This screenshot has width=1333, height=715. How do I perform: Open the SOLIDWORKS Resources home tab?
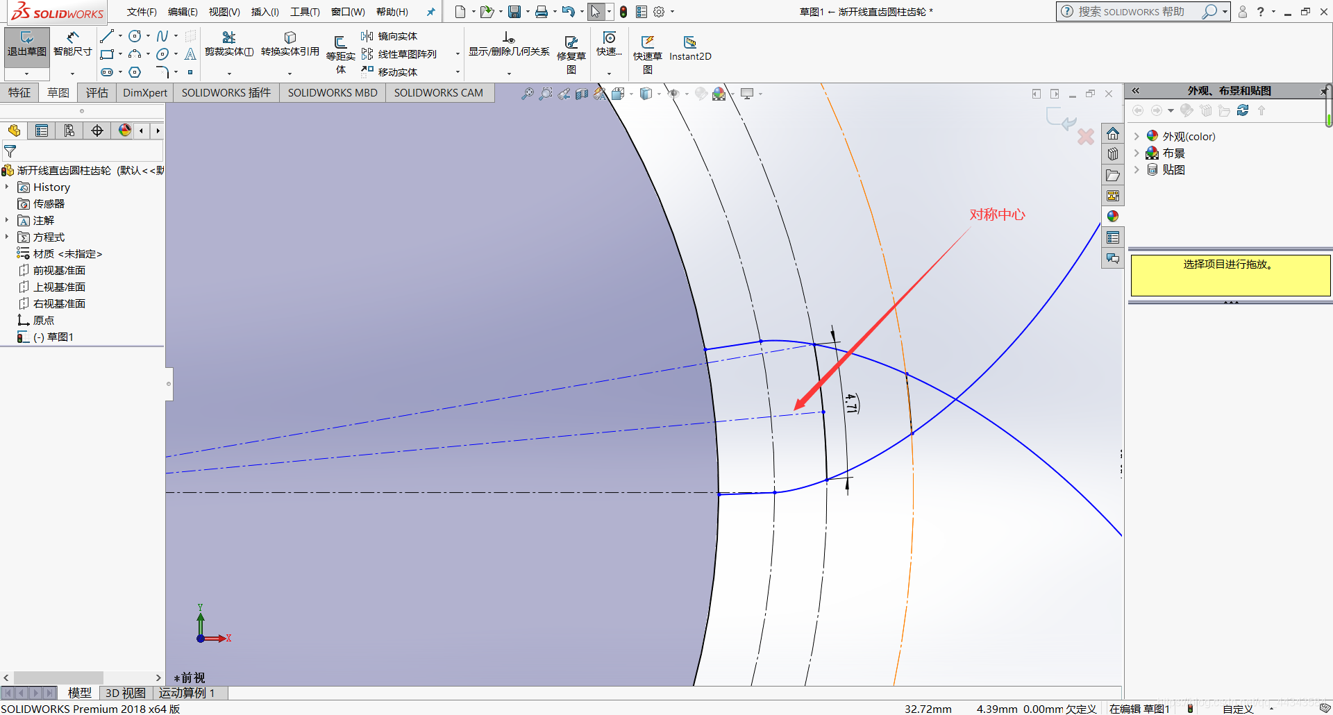pyautogui.click(x=1113, y=133)
